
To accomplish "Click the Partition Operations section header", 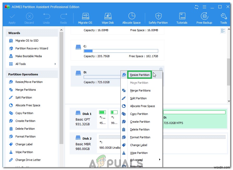I will tap(32, 74).
